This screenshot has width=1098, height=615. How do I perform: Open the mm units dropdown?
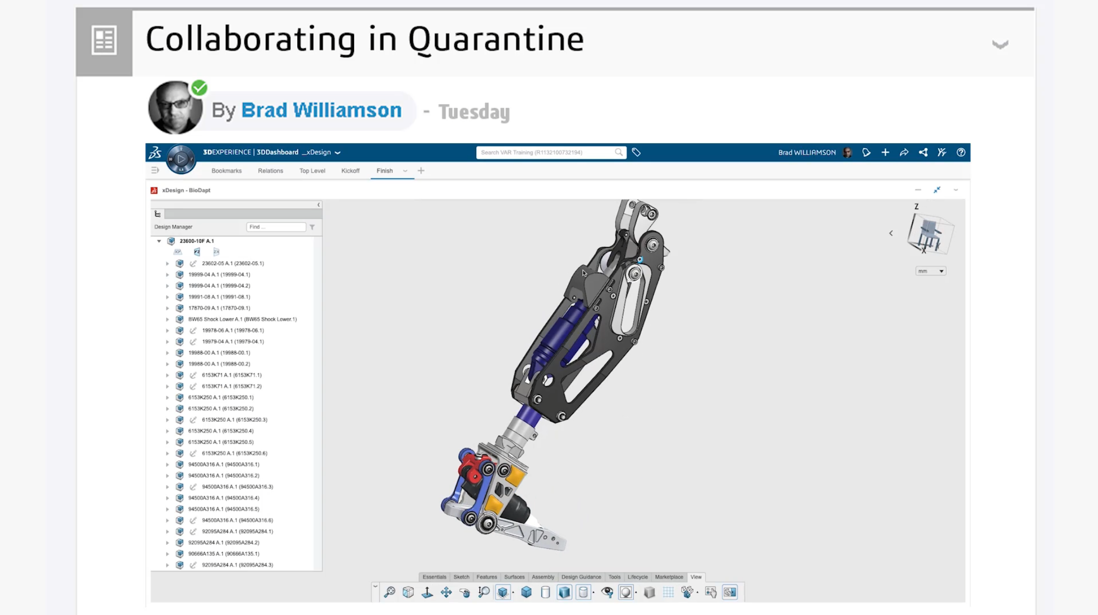(930, 271)
